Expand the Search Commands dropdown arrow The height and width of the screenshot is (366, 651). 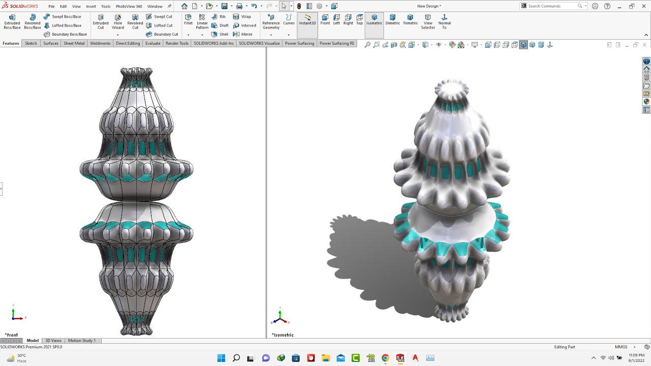coord(585,6)
